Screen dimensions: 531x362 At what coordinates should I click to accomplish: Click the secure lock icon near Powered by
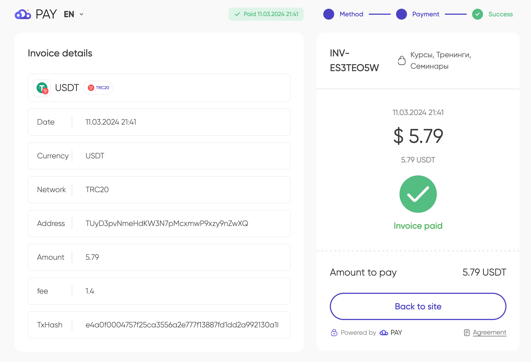[334, 333]
